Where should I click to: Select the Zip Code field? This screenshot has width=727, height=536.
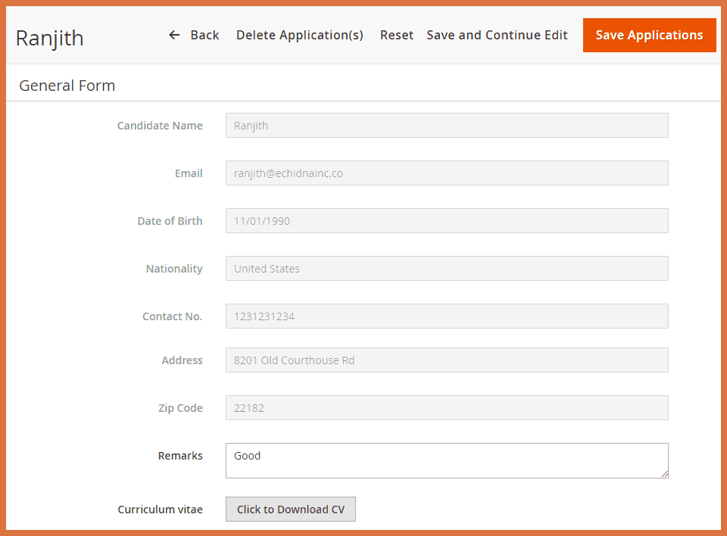(447, 408)
